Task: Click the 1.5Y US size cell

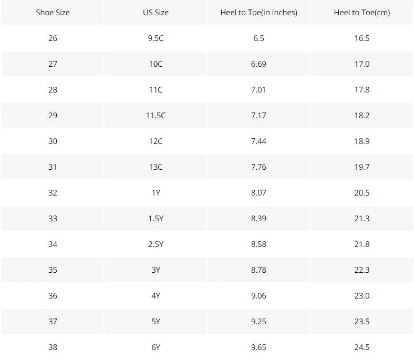Action: click(156, 219)
